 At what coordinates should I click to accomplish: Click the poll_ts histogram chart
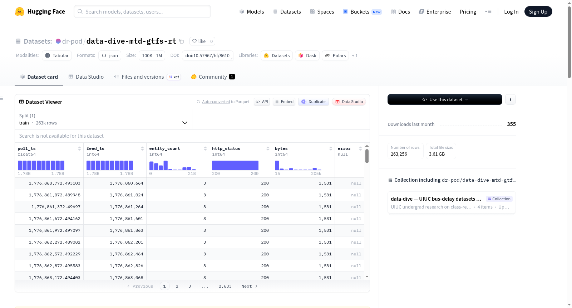pos(41,165)
